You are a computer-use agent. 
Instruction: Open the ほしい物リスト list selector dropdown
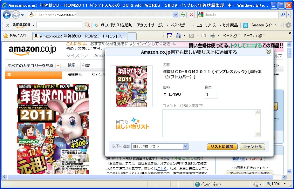pos(160,146)
